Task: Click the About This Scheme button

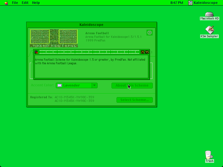Action: [x=132, y=85]
